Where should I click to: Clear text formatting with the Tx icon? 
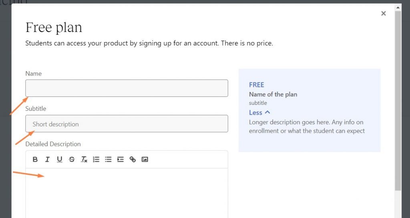[84, 160]
